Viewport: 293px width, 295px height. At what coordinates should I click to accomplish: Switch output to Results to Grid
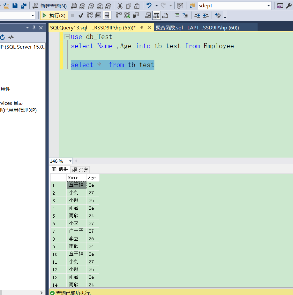pyautogui.click(x=156, y=15)
